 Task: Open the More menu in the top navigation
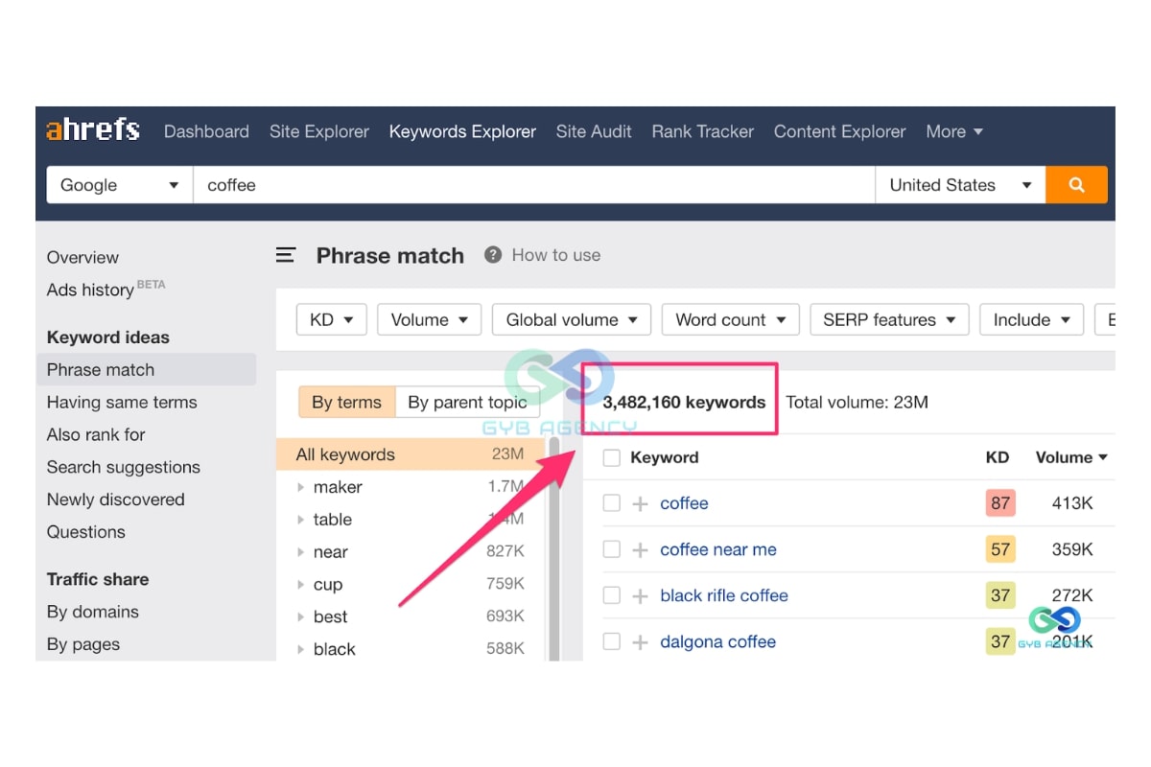(x=954, y=131)
